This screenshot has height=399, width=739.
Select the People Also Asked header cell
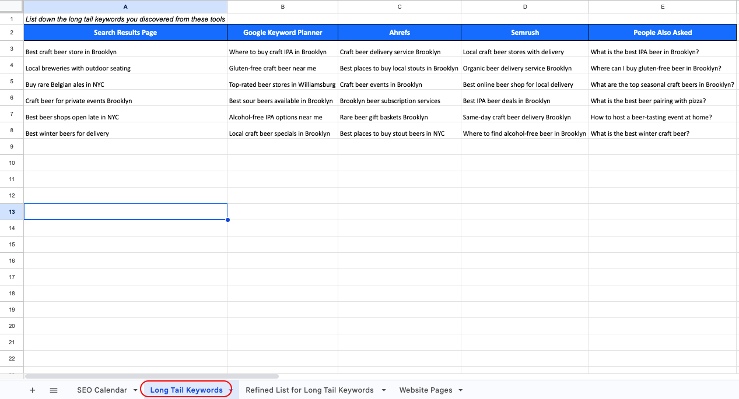point(663,33)
